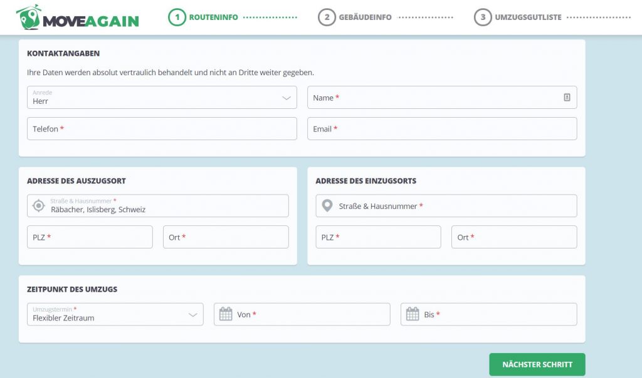The width and height of the screenshot is (642, 378).
Task: Focus the Telefon input field
Action: pyautogui.click(x=162, y=129)
